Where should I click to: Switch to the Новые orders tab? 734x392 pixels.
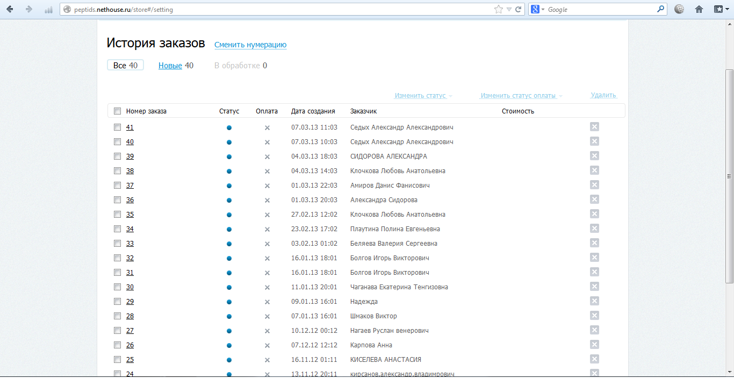(x=170, y=66)
